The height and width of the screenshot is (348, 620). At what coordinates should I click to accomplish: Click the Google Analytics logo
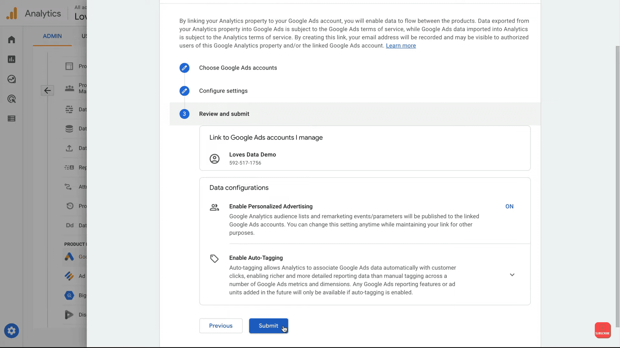coord(12,14)
